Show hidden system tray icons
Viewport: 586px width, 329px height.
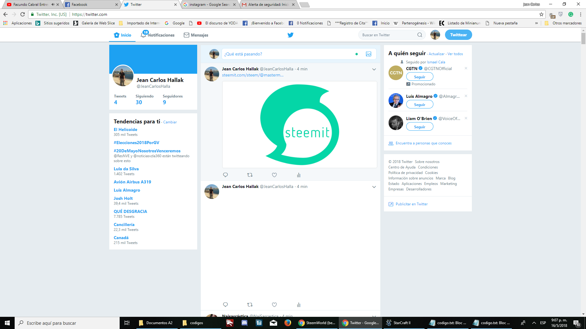pos(534,323)
